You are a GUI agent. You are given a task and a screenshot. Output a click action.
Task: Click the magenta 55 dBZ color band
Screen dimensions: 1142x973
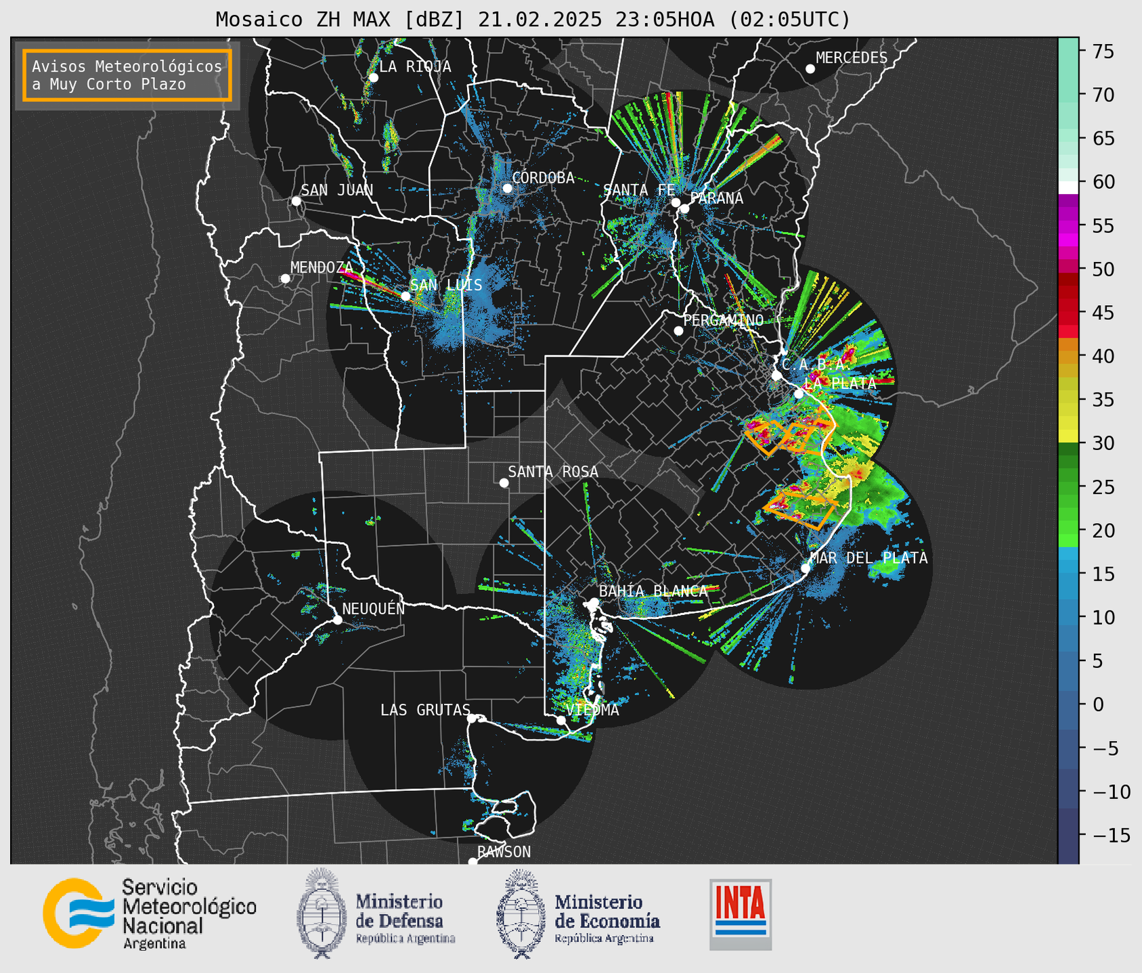[1068, 226]
